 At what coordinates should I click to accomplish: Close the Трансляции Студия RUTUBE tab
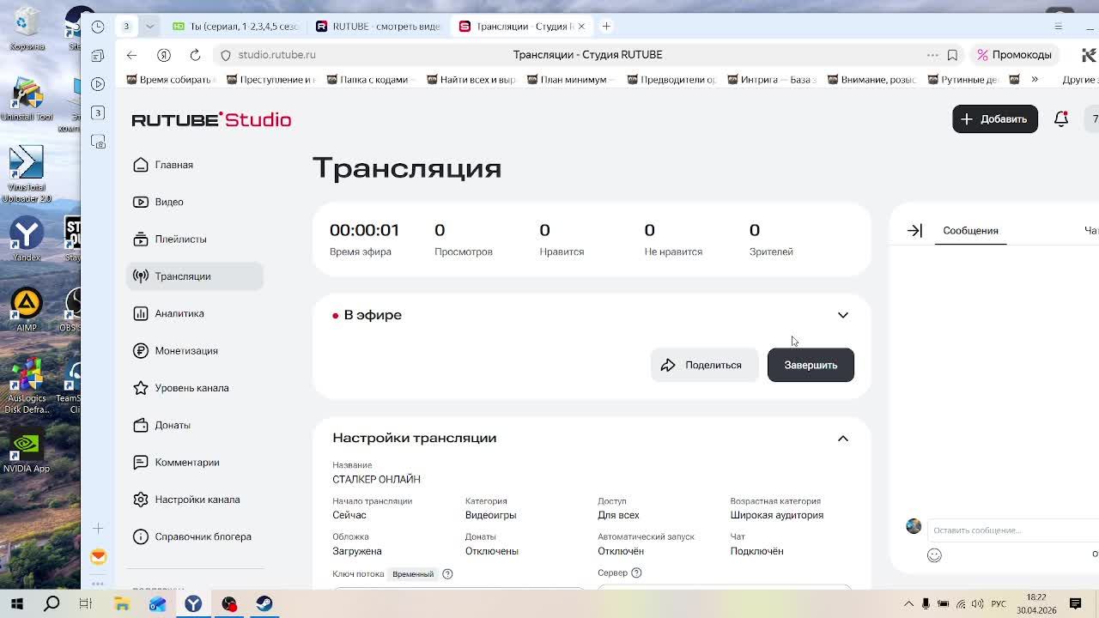coord(581,27)
